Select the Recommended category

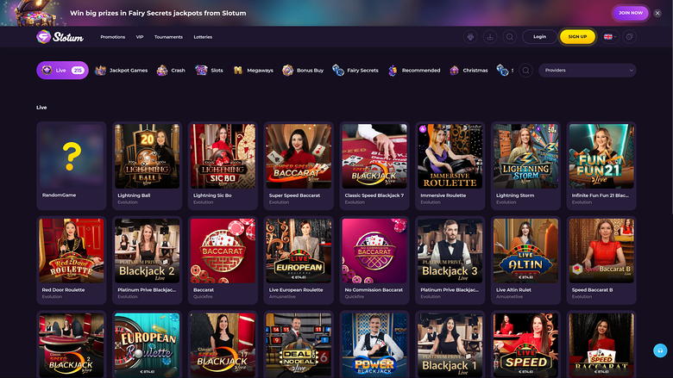tap(414, 71)
